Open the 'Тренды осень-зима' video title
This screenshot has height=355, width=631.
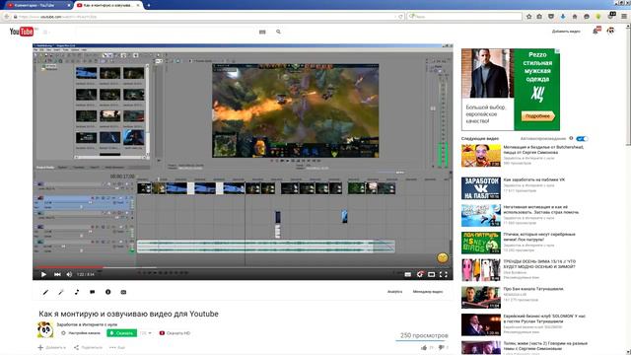[x=539, y=264]
